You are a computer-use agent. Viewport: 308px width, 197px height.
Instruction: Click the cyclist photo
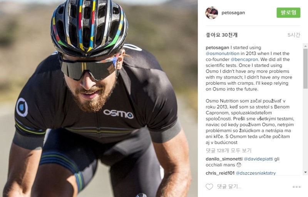pos(99,98)
